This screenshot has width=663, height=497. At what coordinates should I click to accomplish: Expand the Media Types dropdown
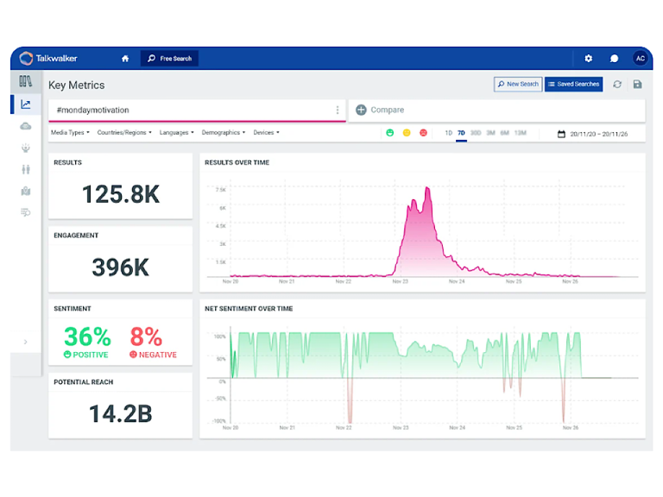coord(70,133)
